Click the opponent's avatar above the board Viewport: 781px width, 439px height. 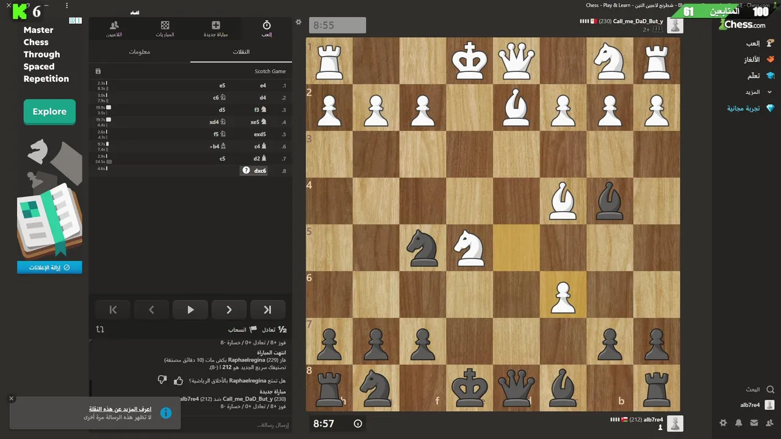(675, 25)
